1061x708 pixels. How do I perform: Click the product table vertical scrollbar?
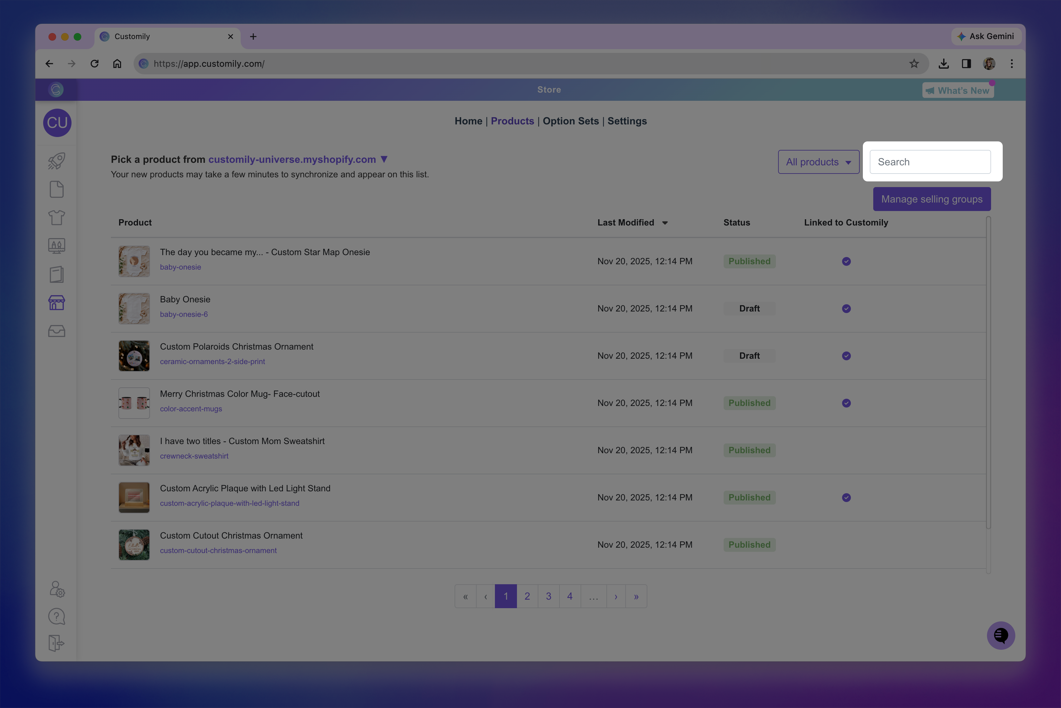(988, 373)
